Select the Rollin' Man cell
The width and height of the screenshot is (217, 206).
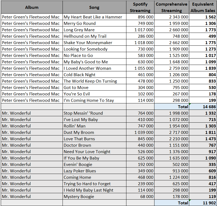pos(94,126)
